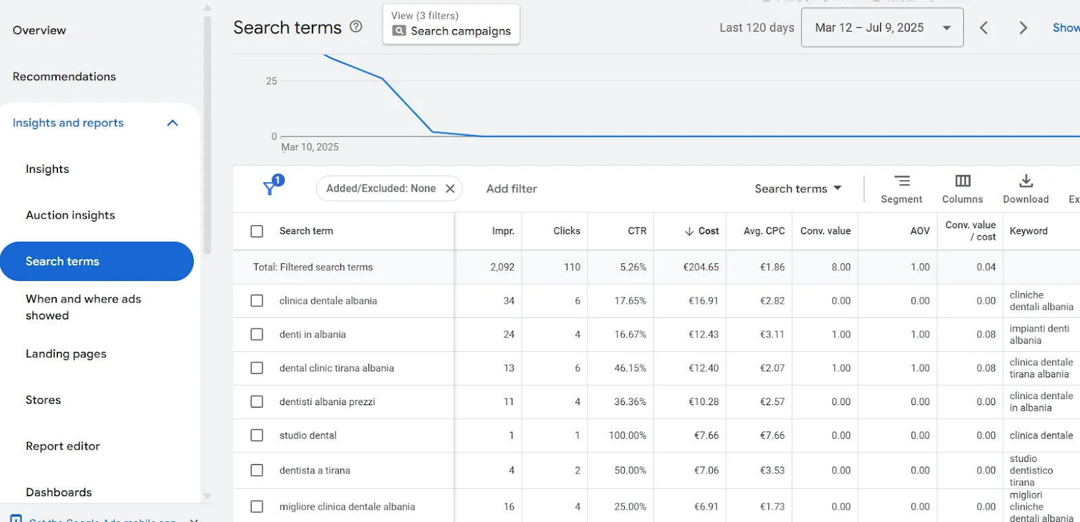The height and width of the screenshot is (522, 1080).
Task: Collapse the Insights and reports section
Action: (172, 123)
